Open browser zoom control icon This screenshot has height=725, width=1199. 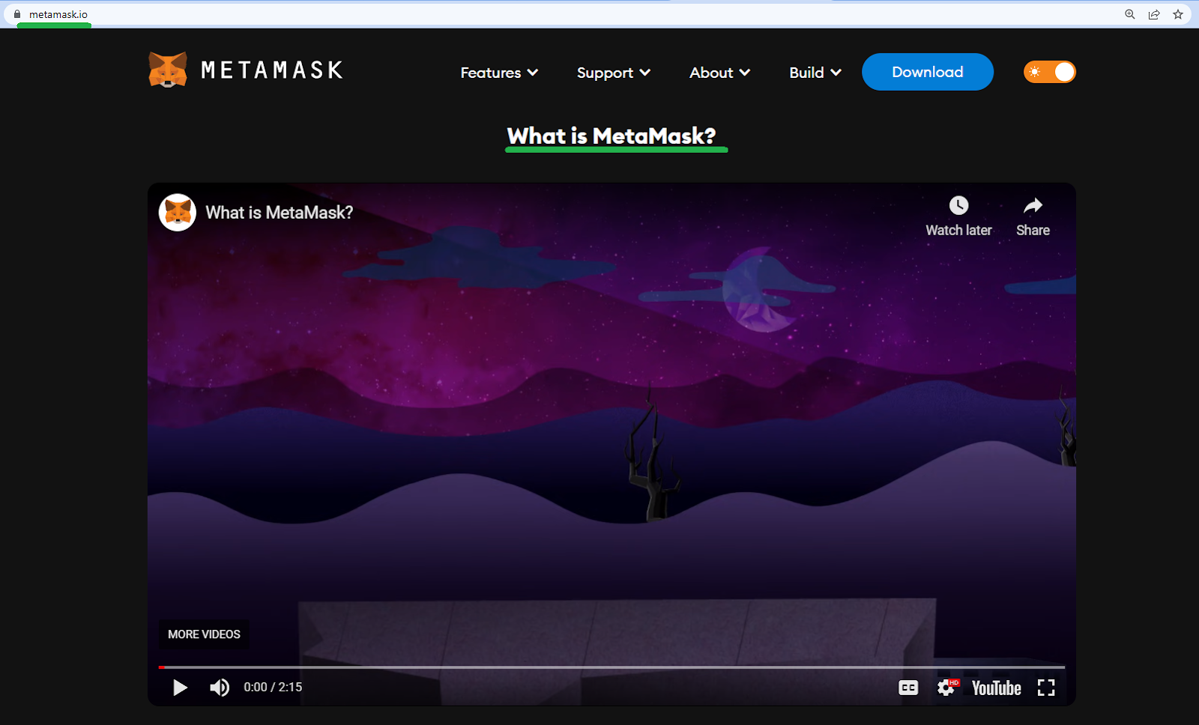pos(1130,14)
